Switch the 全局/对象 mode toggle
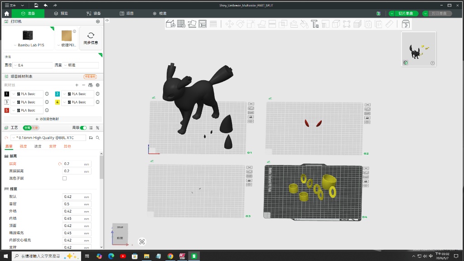This screenshot has width=464, height=261. [31, 128]
